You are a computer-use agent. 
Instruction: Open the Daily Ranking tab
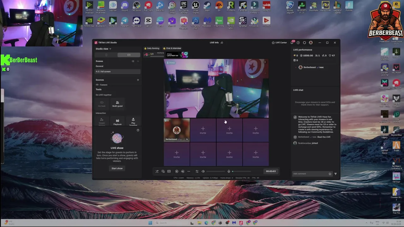coord(152,48)
